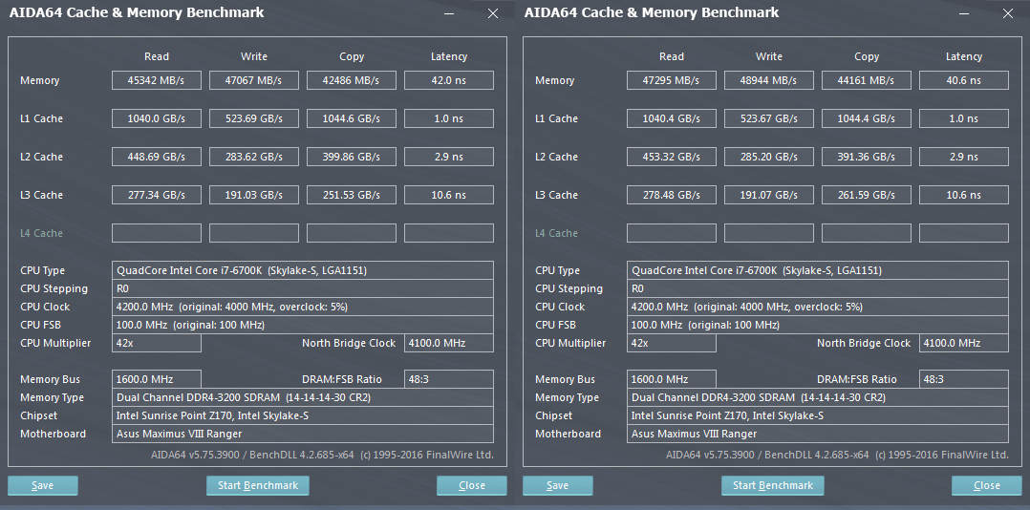The height and width of the screenshot is (510, 1030).
Task: Select the Memory Copy field showing 44161 MB/s
Action: pos(867,80)
